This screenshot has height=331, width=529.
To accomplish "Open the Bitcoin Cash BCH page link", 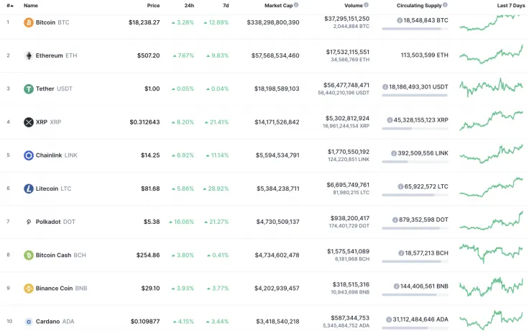I will tap(60, 255).
